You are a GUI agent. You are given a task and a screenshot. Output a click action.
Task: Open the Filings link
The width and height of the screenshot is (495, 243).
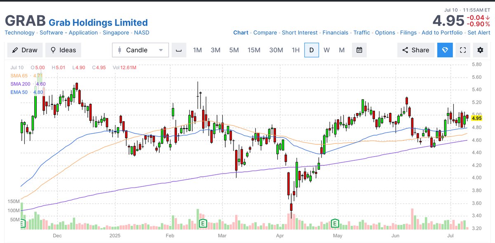(408, 32)
